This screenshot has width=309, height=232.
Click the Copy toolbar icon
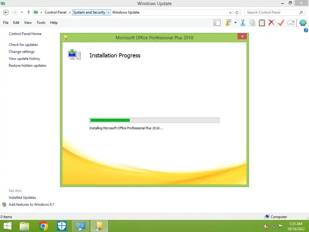pos(252,23)
